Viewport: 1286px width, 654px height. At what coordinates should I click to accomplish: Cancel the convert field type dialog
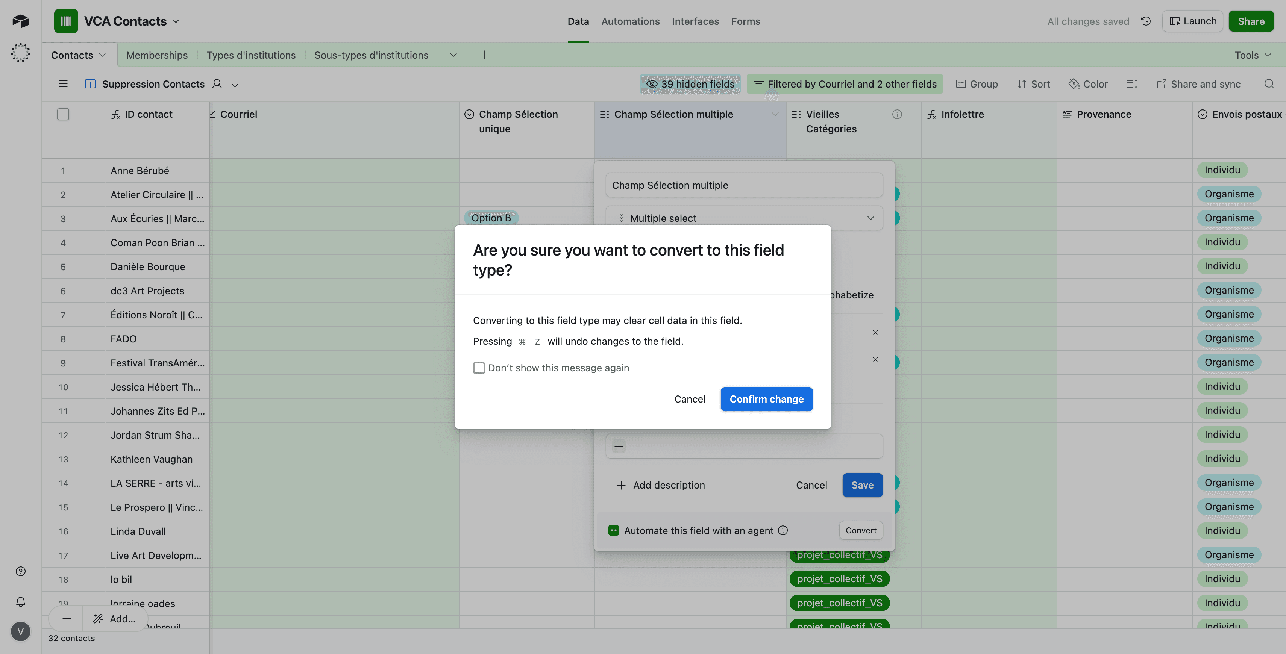click(x=689, y=399)
